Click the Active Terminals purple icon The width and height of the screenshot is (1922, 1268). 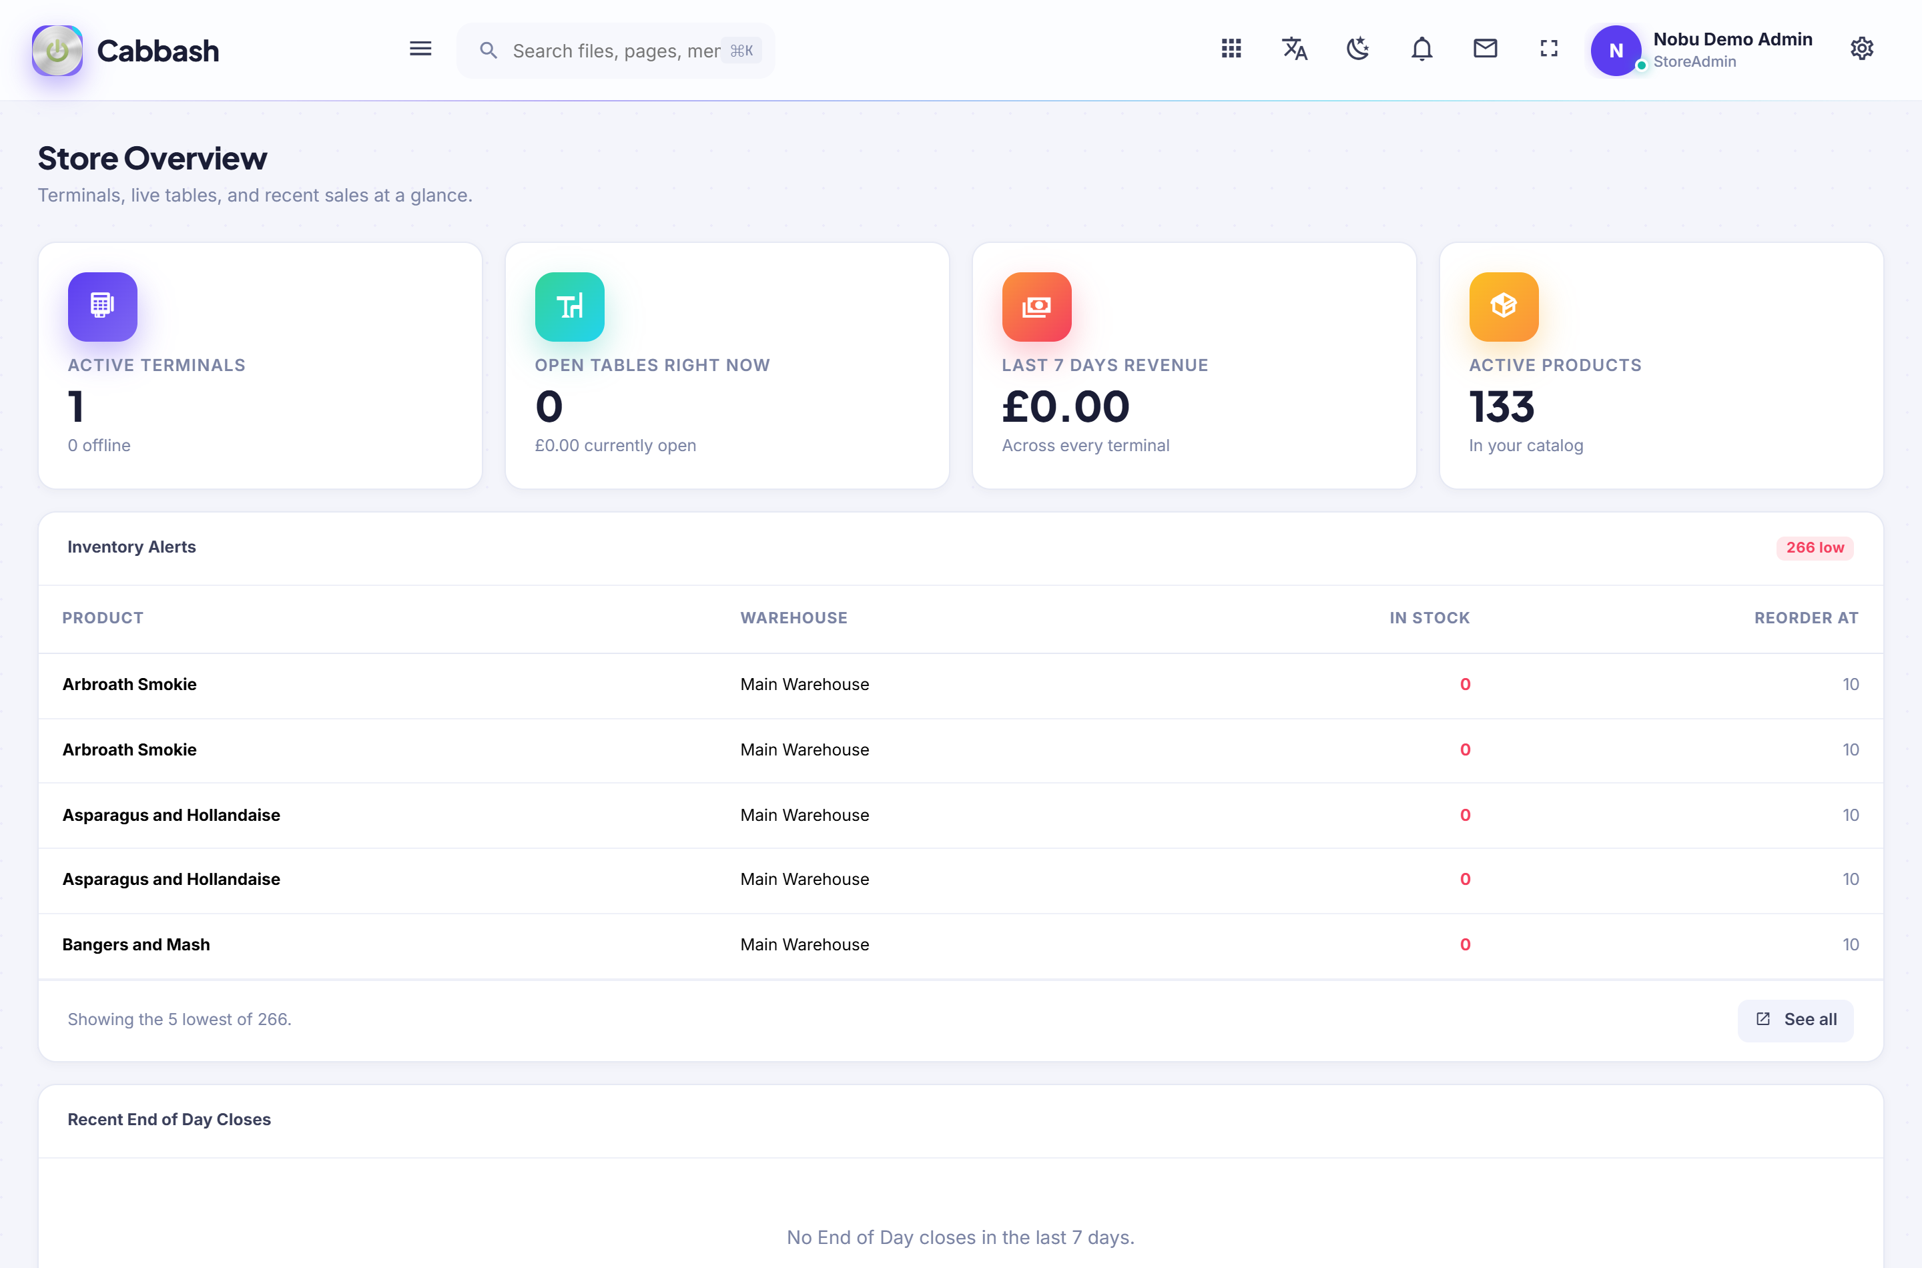103,306
